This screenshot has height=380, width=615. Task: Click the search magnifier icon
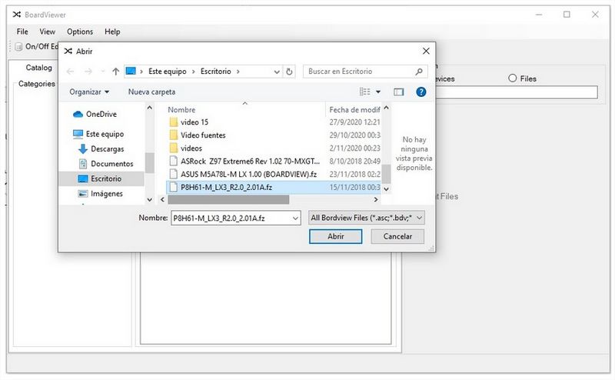point(419,72)
